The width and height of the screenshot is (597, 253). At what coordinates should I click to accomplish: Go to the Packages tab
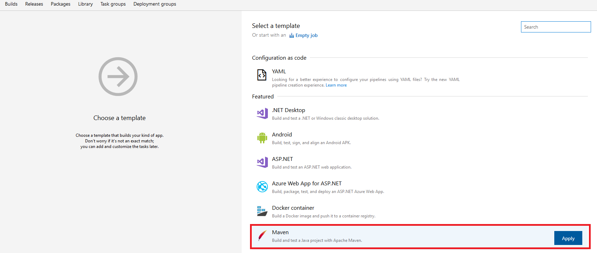[x=61, y=4]
